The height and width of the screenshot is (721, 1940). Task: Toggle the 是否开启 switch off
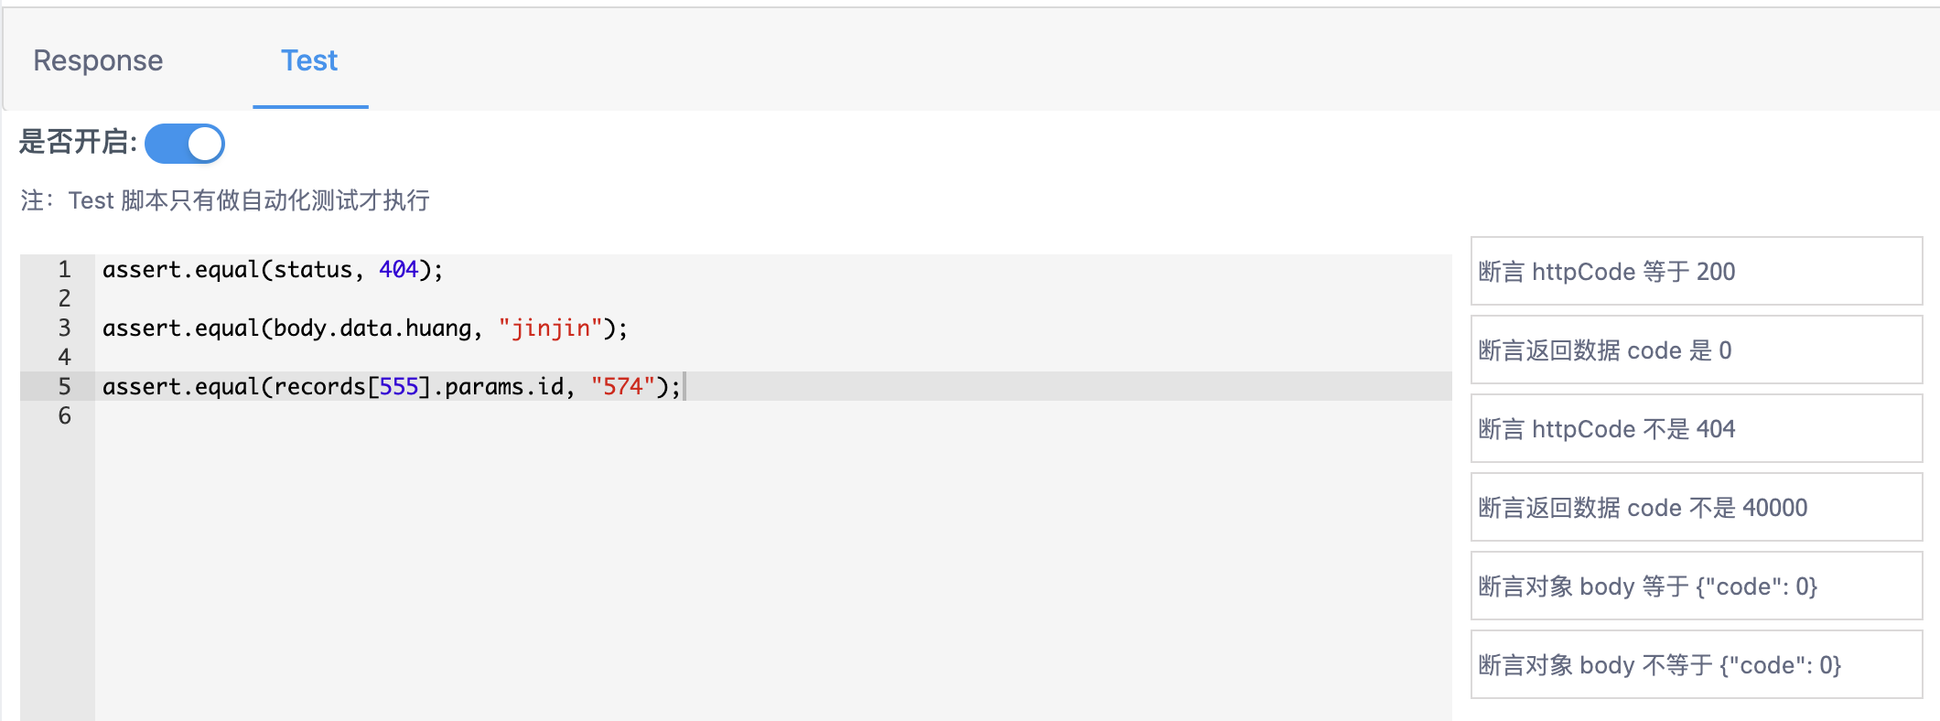(x=185, y=144)
